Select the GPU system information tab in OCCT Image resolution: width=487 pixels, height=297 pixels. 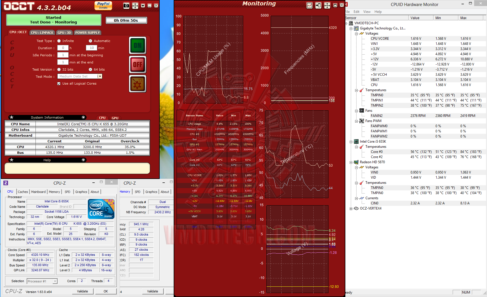[115, 118]
